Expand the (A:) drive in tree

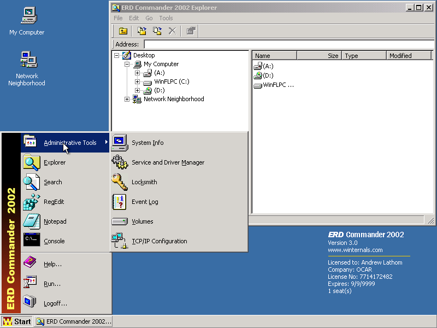tap(137, 73)
